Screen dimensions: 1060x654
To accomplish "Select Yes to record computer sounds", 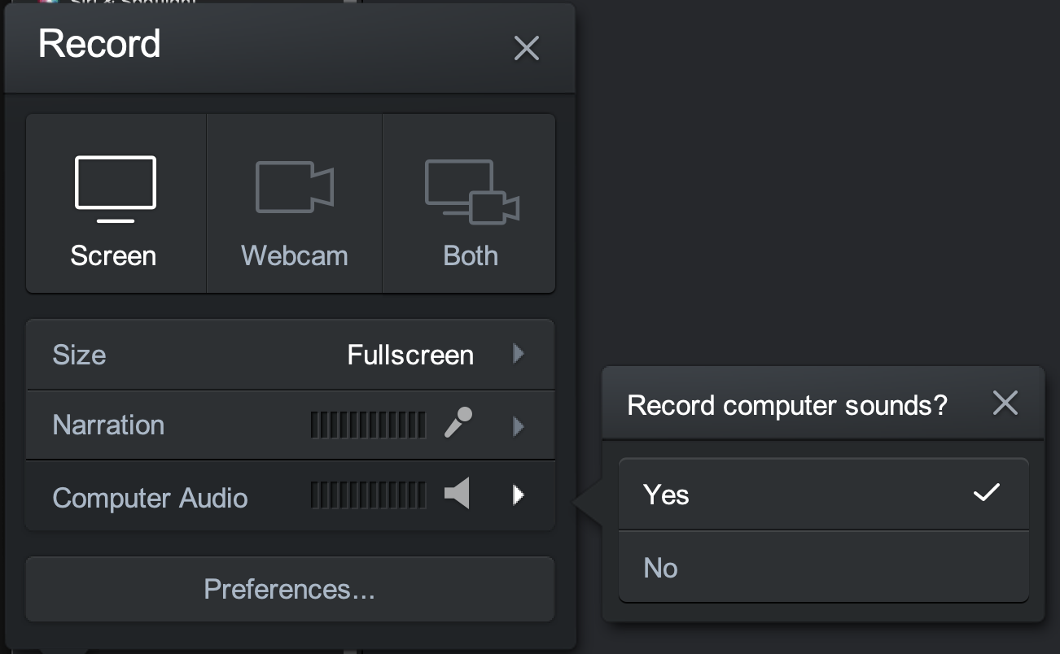I will pos(666,495).
